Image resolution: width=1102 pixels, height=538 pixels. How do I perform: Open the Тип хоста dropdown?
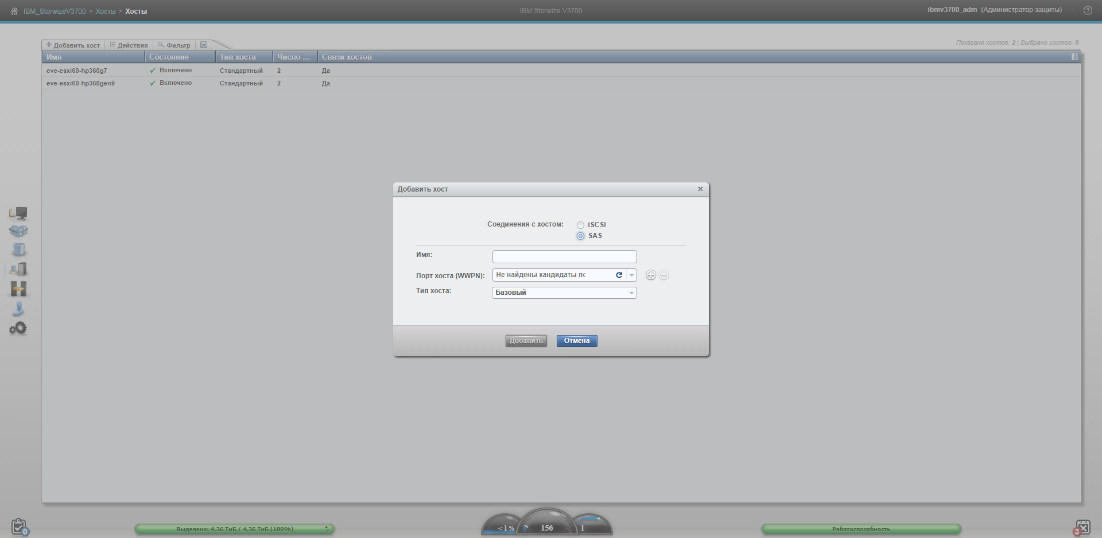[631, 293]
